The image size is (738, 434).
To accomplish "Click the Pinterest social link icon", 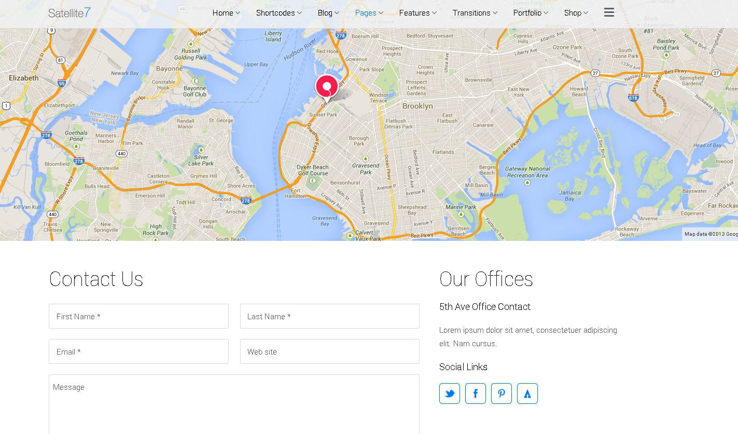I will 502,394.
